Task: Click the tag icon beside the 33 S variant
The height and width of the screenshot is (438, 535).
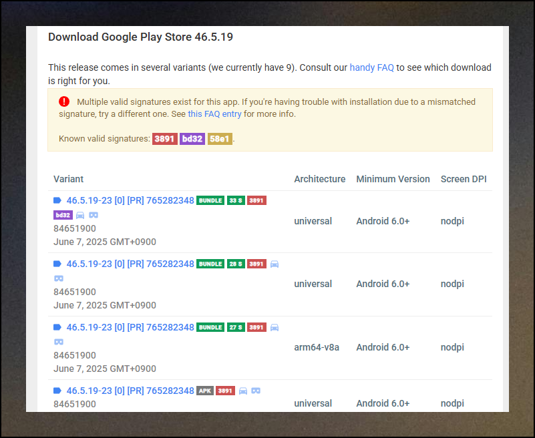Action: click(57, 200)
